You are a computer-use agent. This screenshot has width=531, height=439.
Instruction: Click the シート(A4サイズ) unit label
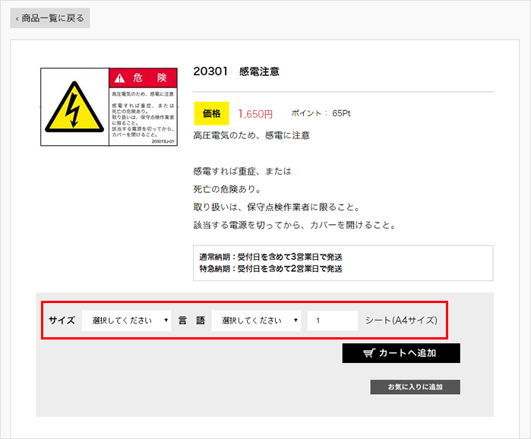click(401, 321)
